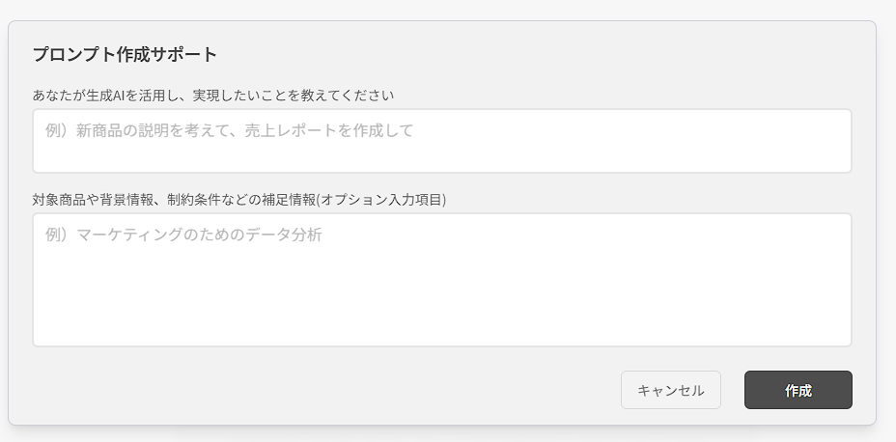Click the 作成 button
Viewport: 896px width, 442px height.
(798, 390)
